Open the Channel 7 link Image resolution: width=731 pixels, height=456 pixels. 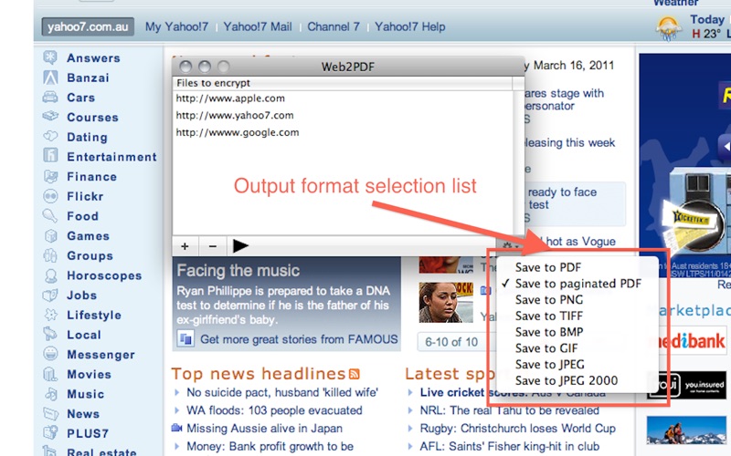point(334,27)
